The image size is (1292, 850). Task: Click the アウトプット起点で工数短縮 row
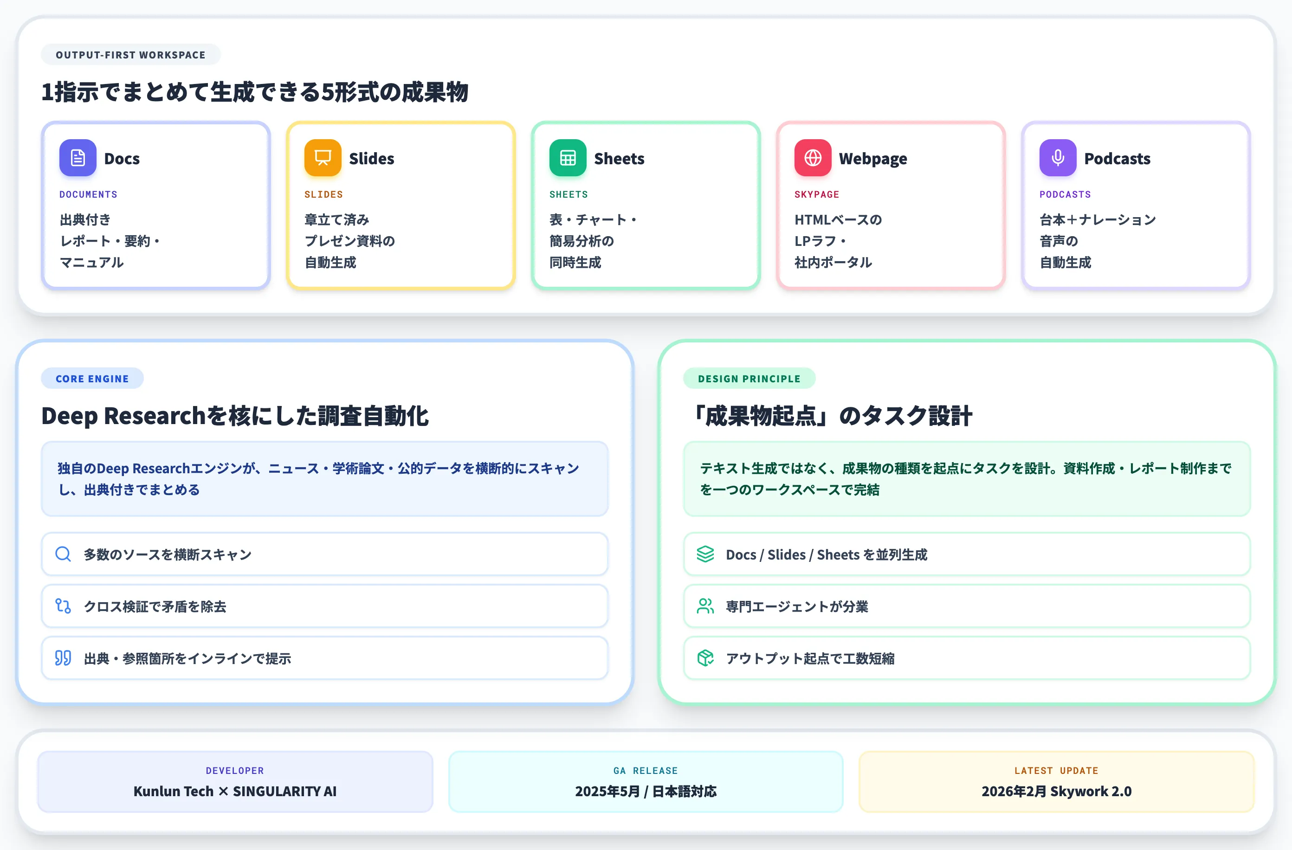[x=967, y=658]
